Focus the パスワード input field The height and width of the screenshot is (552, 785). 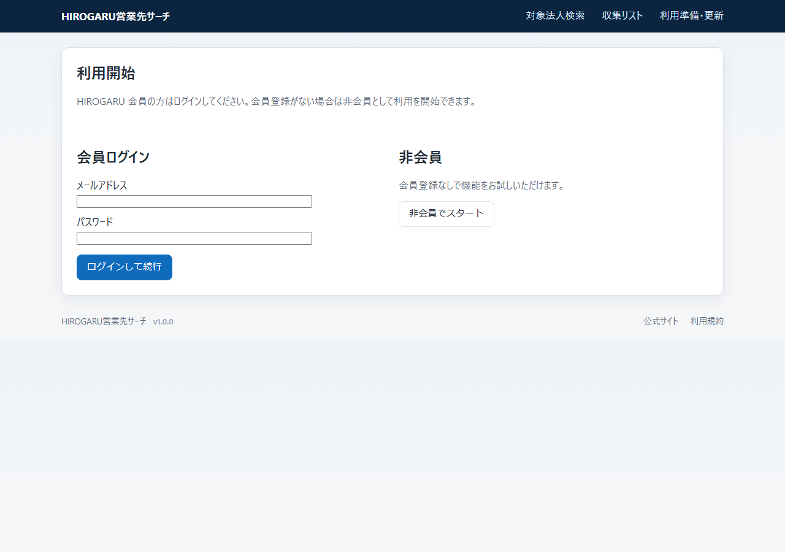point(194,238)
